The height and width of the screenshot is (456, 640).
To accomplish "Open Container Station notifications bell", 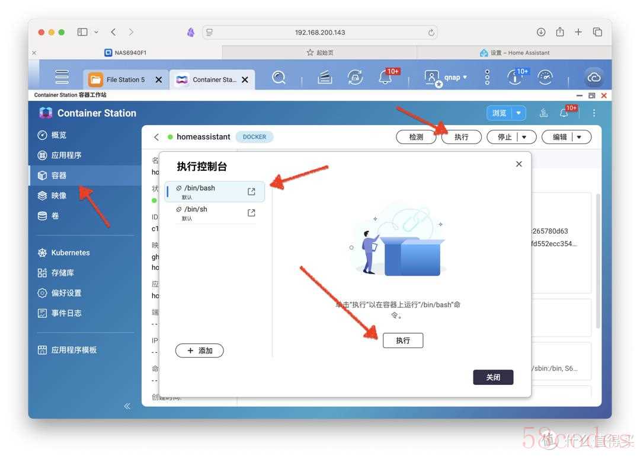I will click(565, 112).
